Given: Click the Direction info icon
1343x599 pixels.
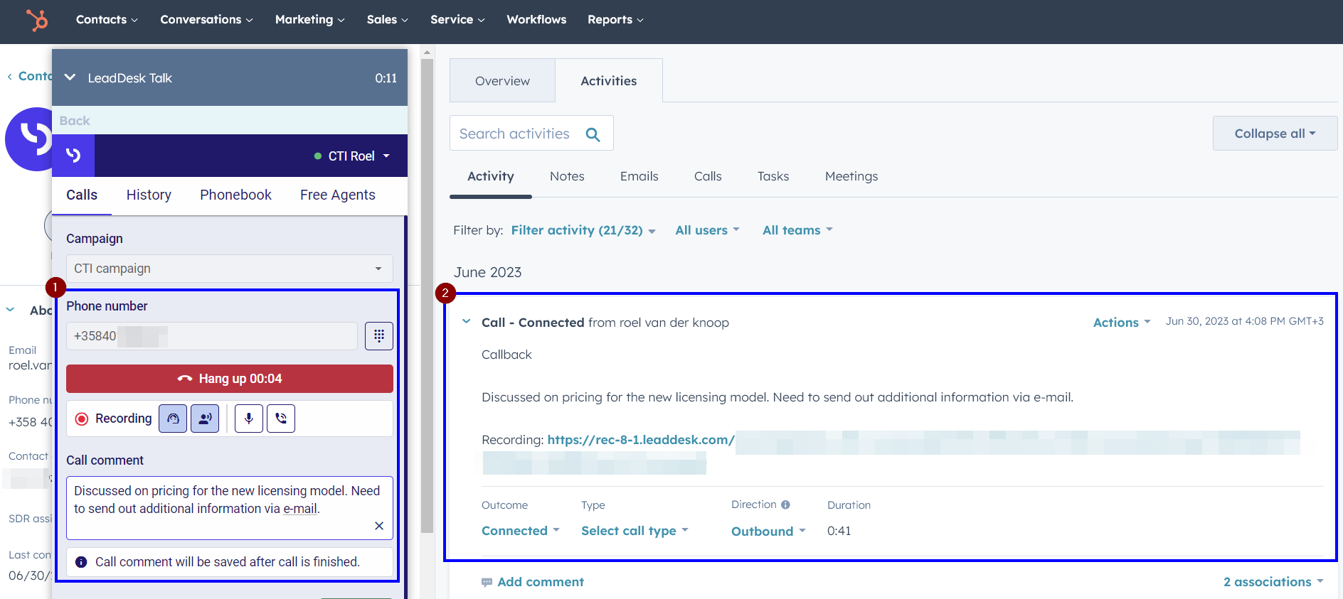Looking at the screenshot, I should point(785,504).
